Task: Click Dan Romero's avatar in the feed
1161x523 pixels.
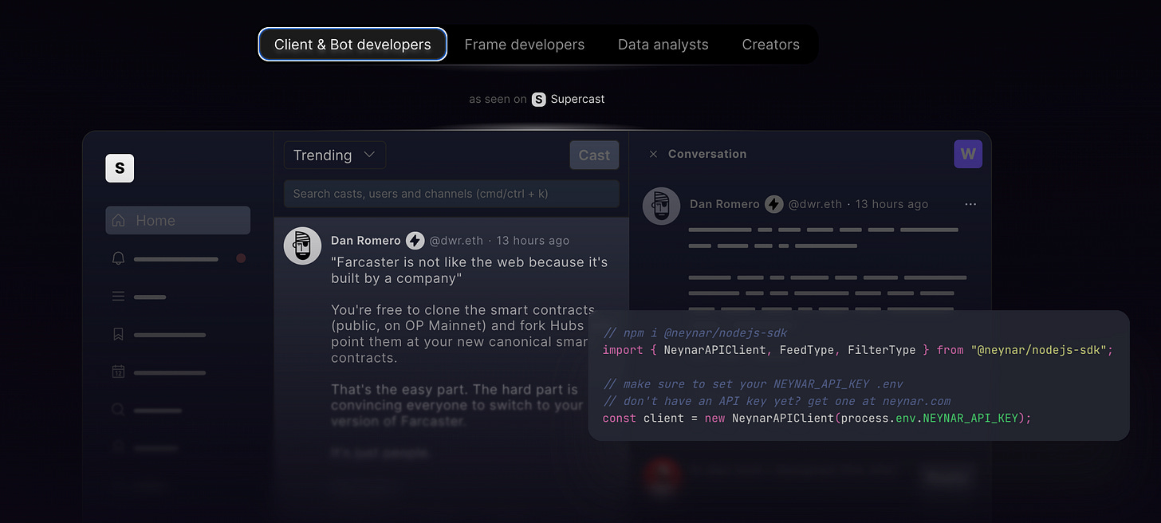Action: (x=303, y=246)
